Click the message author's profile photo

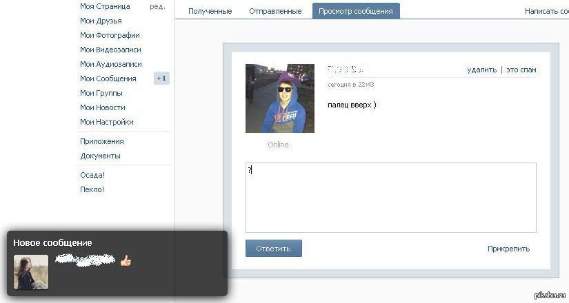coord(279,98)
